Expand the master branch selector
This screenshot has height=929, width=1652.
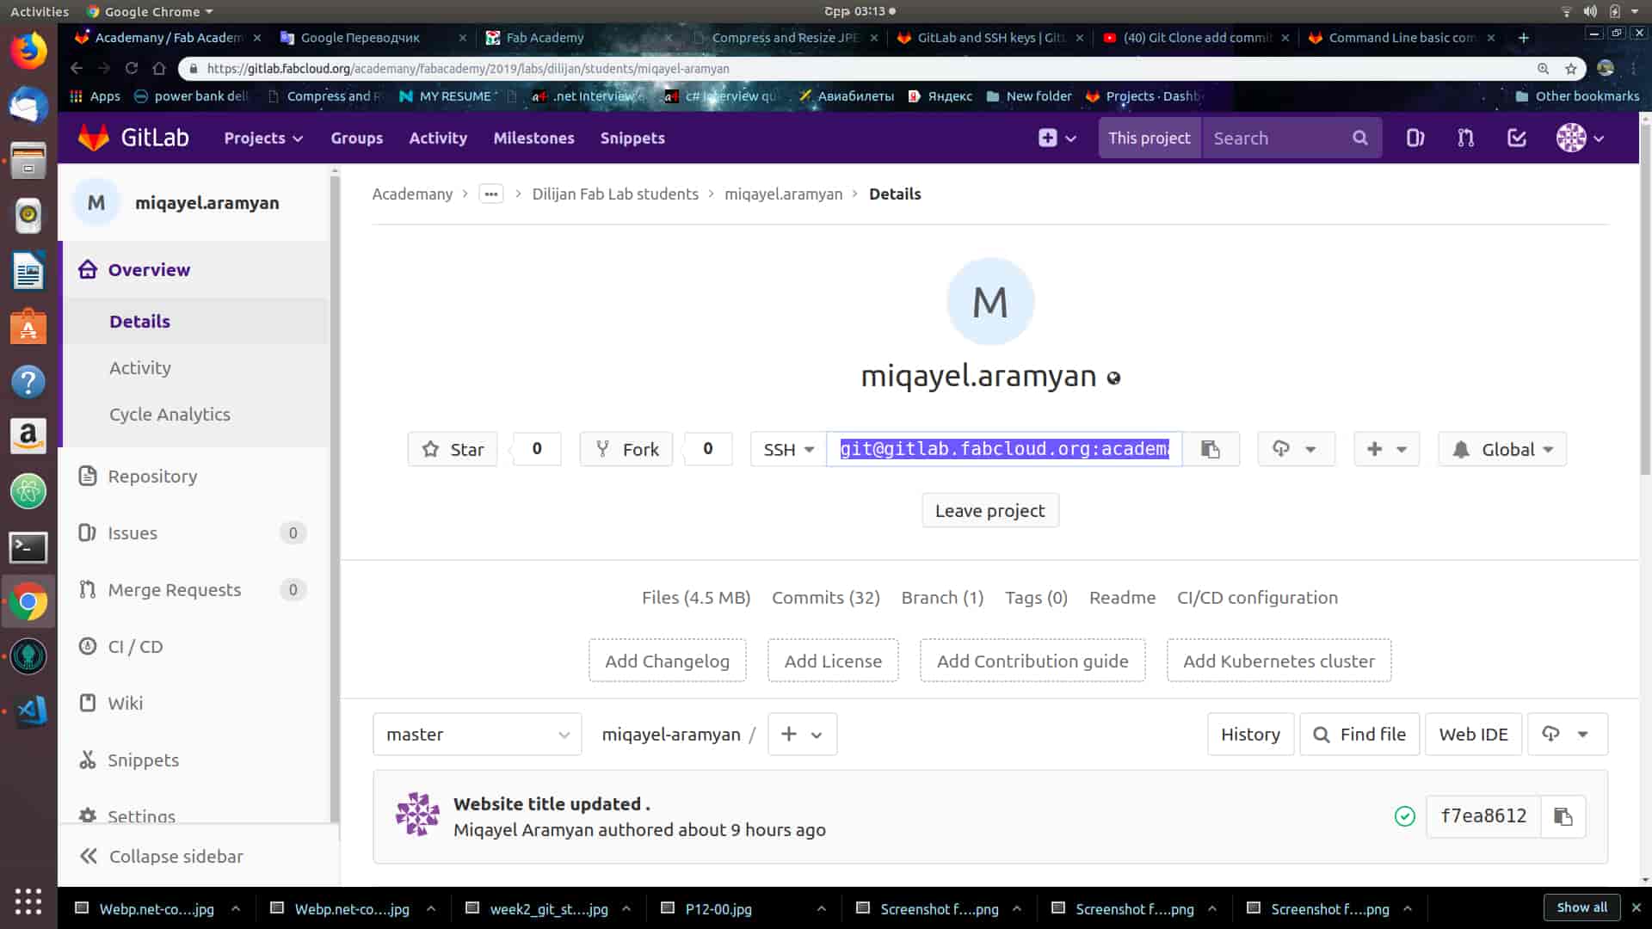[x=478, y=735]
